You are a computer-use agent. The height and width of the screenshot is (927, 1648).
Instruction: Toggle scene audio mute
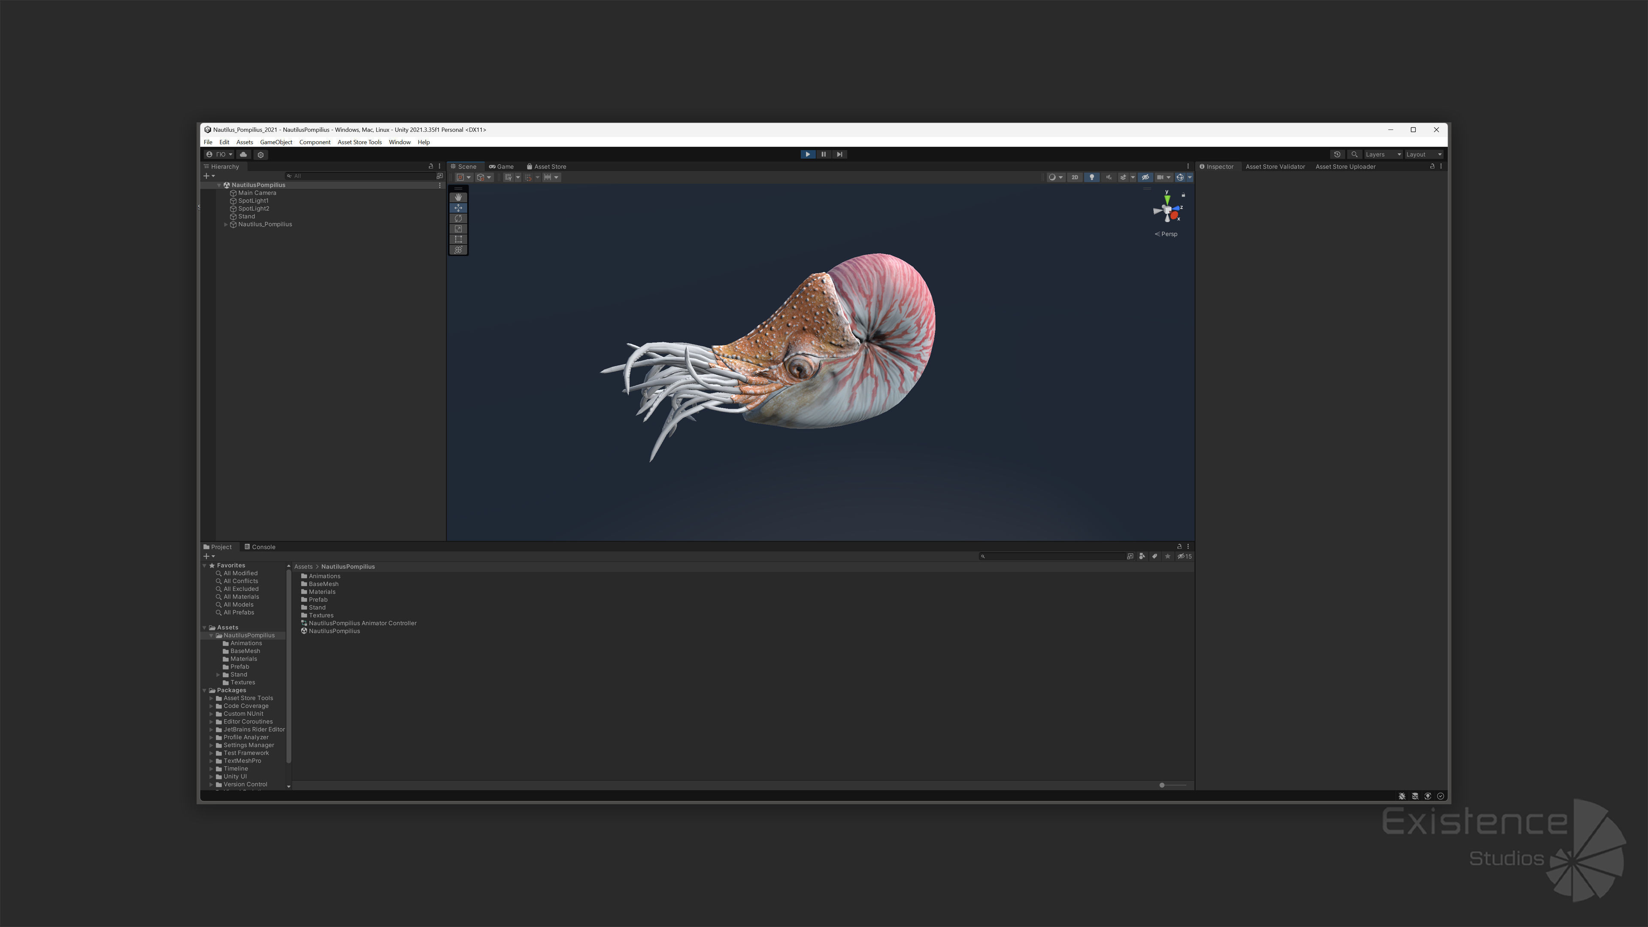[1109, 177]
